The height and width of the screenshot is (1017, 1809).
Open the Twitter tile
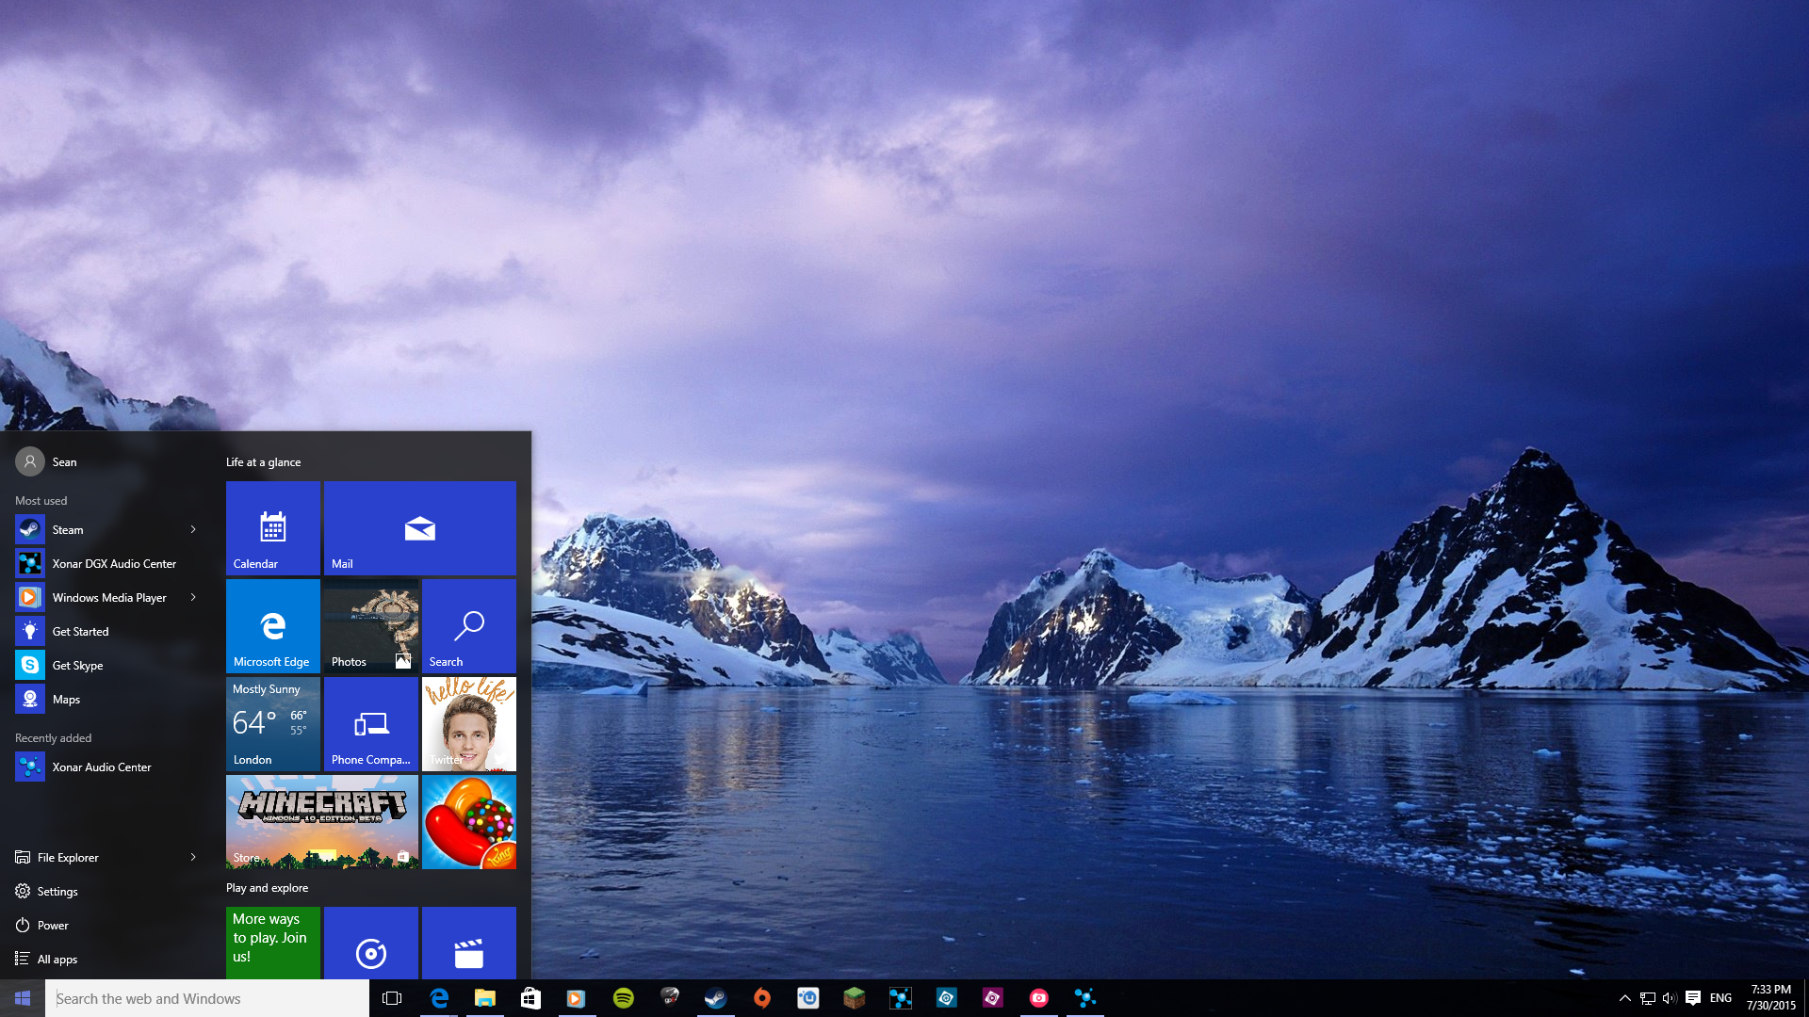468,724
